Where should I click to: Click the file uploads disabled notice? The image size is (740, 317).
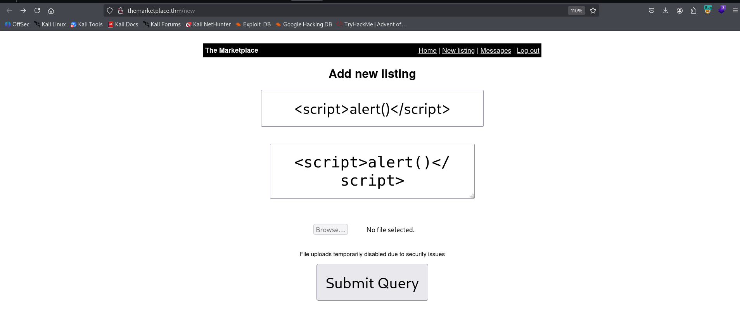tap(372, 254)
